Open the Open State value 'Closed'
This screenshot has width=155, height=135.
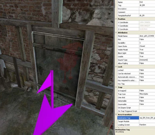(x=147, y=46)
